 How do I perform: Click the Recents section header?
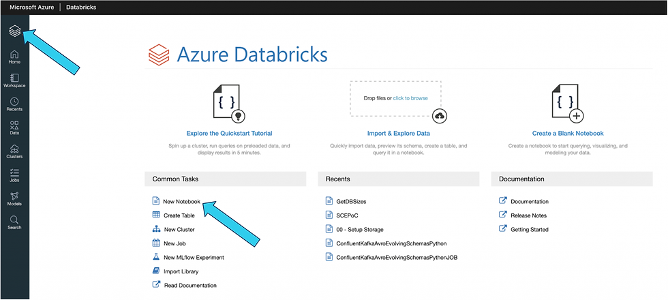point(398,179)
